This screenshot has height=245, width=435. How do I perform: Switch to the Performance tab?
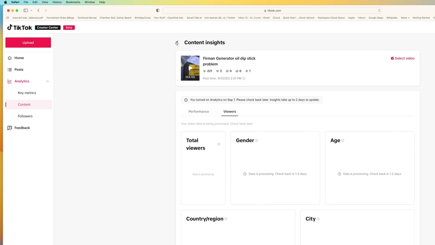199,112
